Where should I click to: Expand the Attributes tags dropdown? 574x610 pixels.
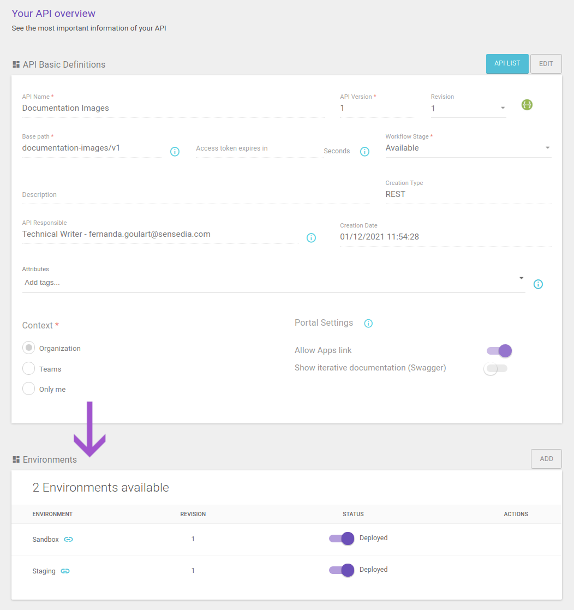pyautogui.click(x=521, y=278)
